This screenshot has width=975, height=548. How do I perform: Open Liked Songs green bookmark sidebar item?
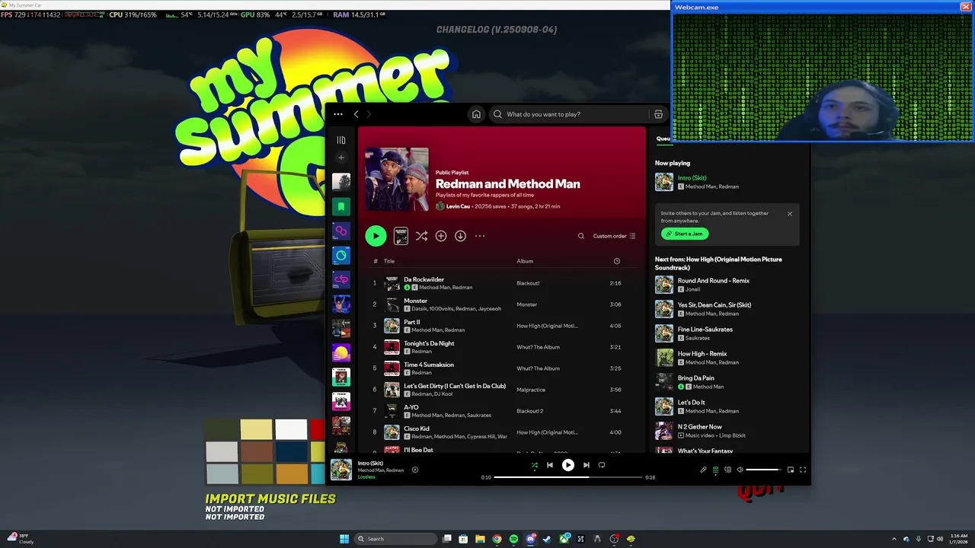tap(341, 206)
